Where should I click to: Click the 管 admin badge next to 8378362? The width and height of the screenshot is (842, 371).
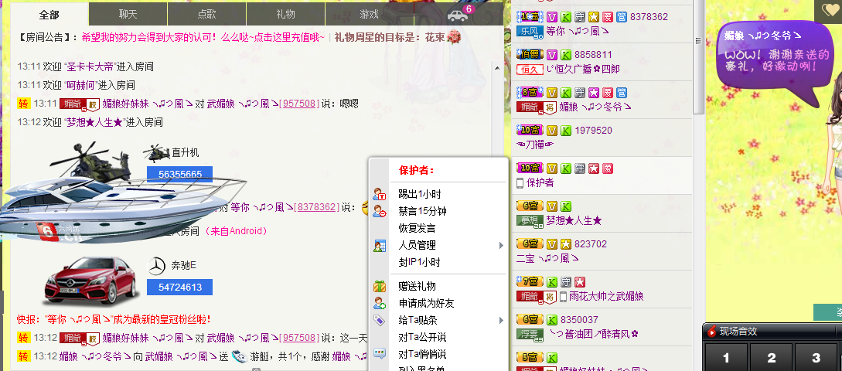pos(622,17)
